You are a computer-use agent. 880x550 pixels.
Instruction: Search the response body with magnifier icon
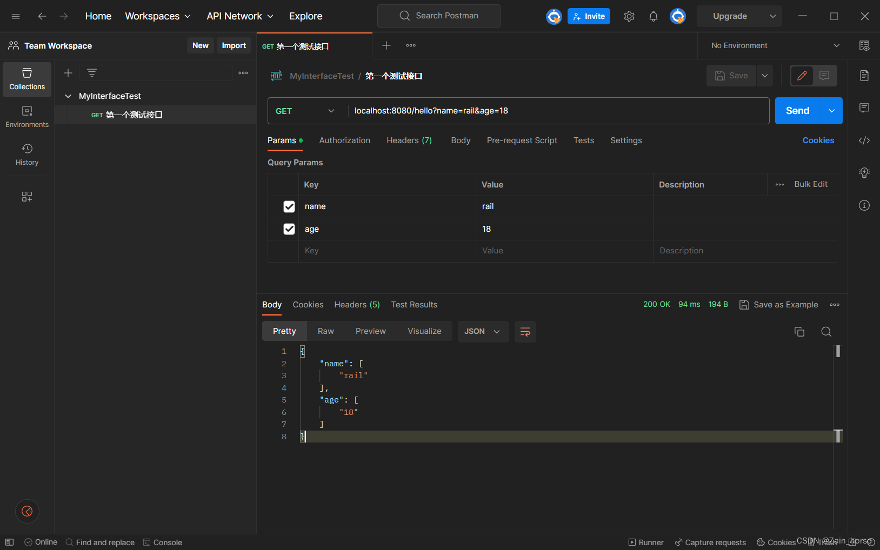point(826,332)
